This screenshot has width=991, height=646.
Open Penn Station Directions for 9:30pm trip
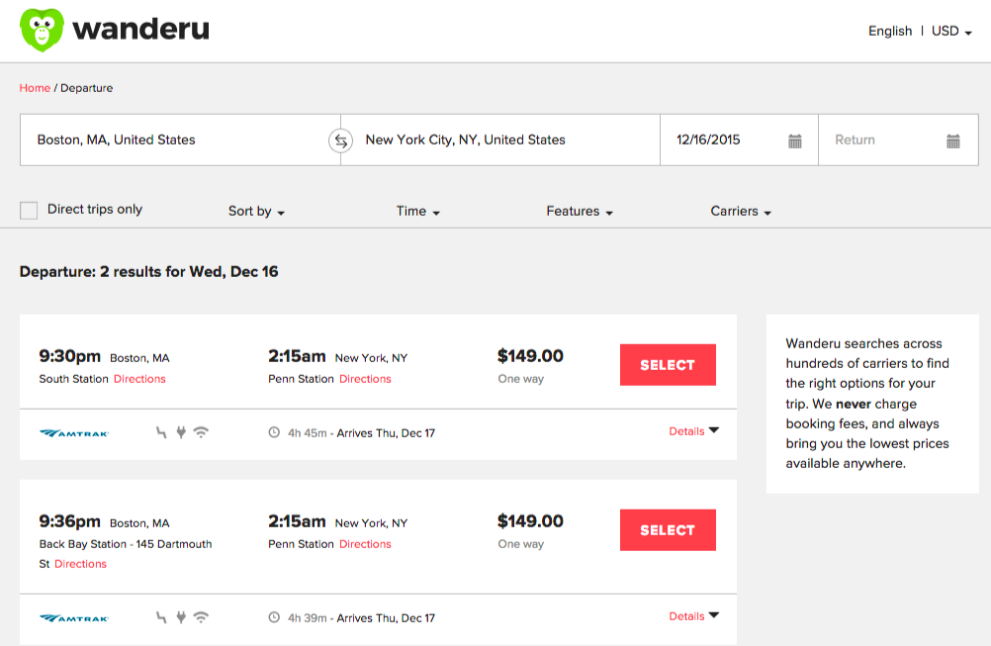click(x=365, y=379)
